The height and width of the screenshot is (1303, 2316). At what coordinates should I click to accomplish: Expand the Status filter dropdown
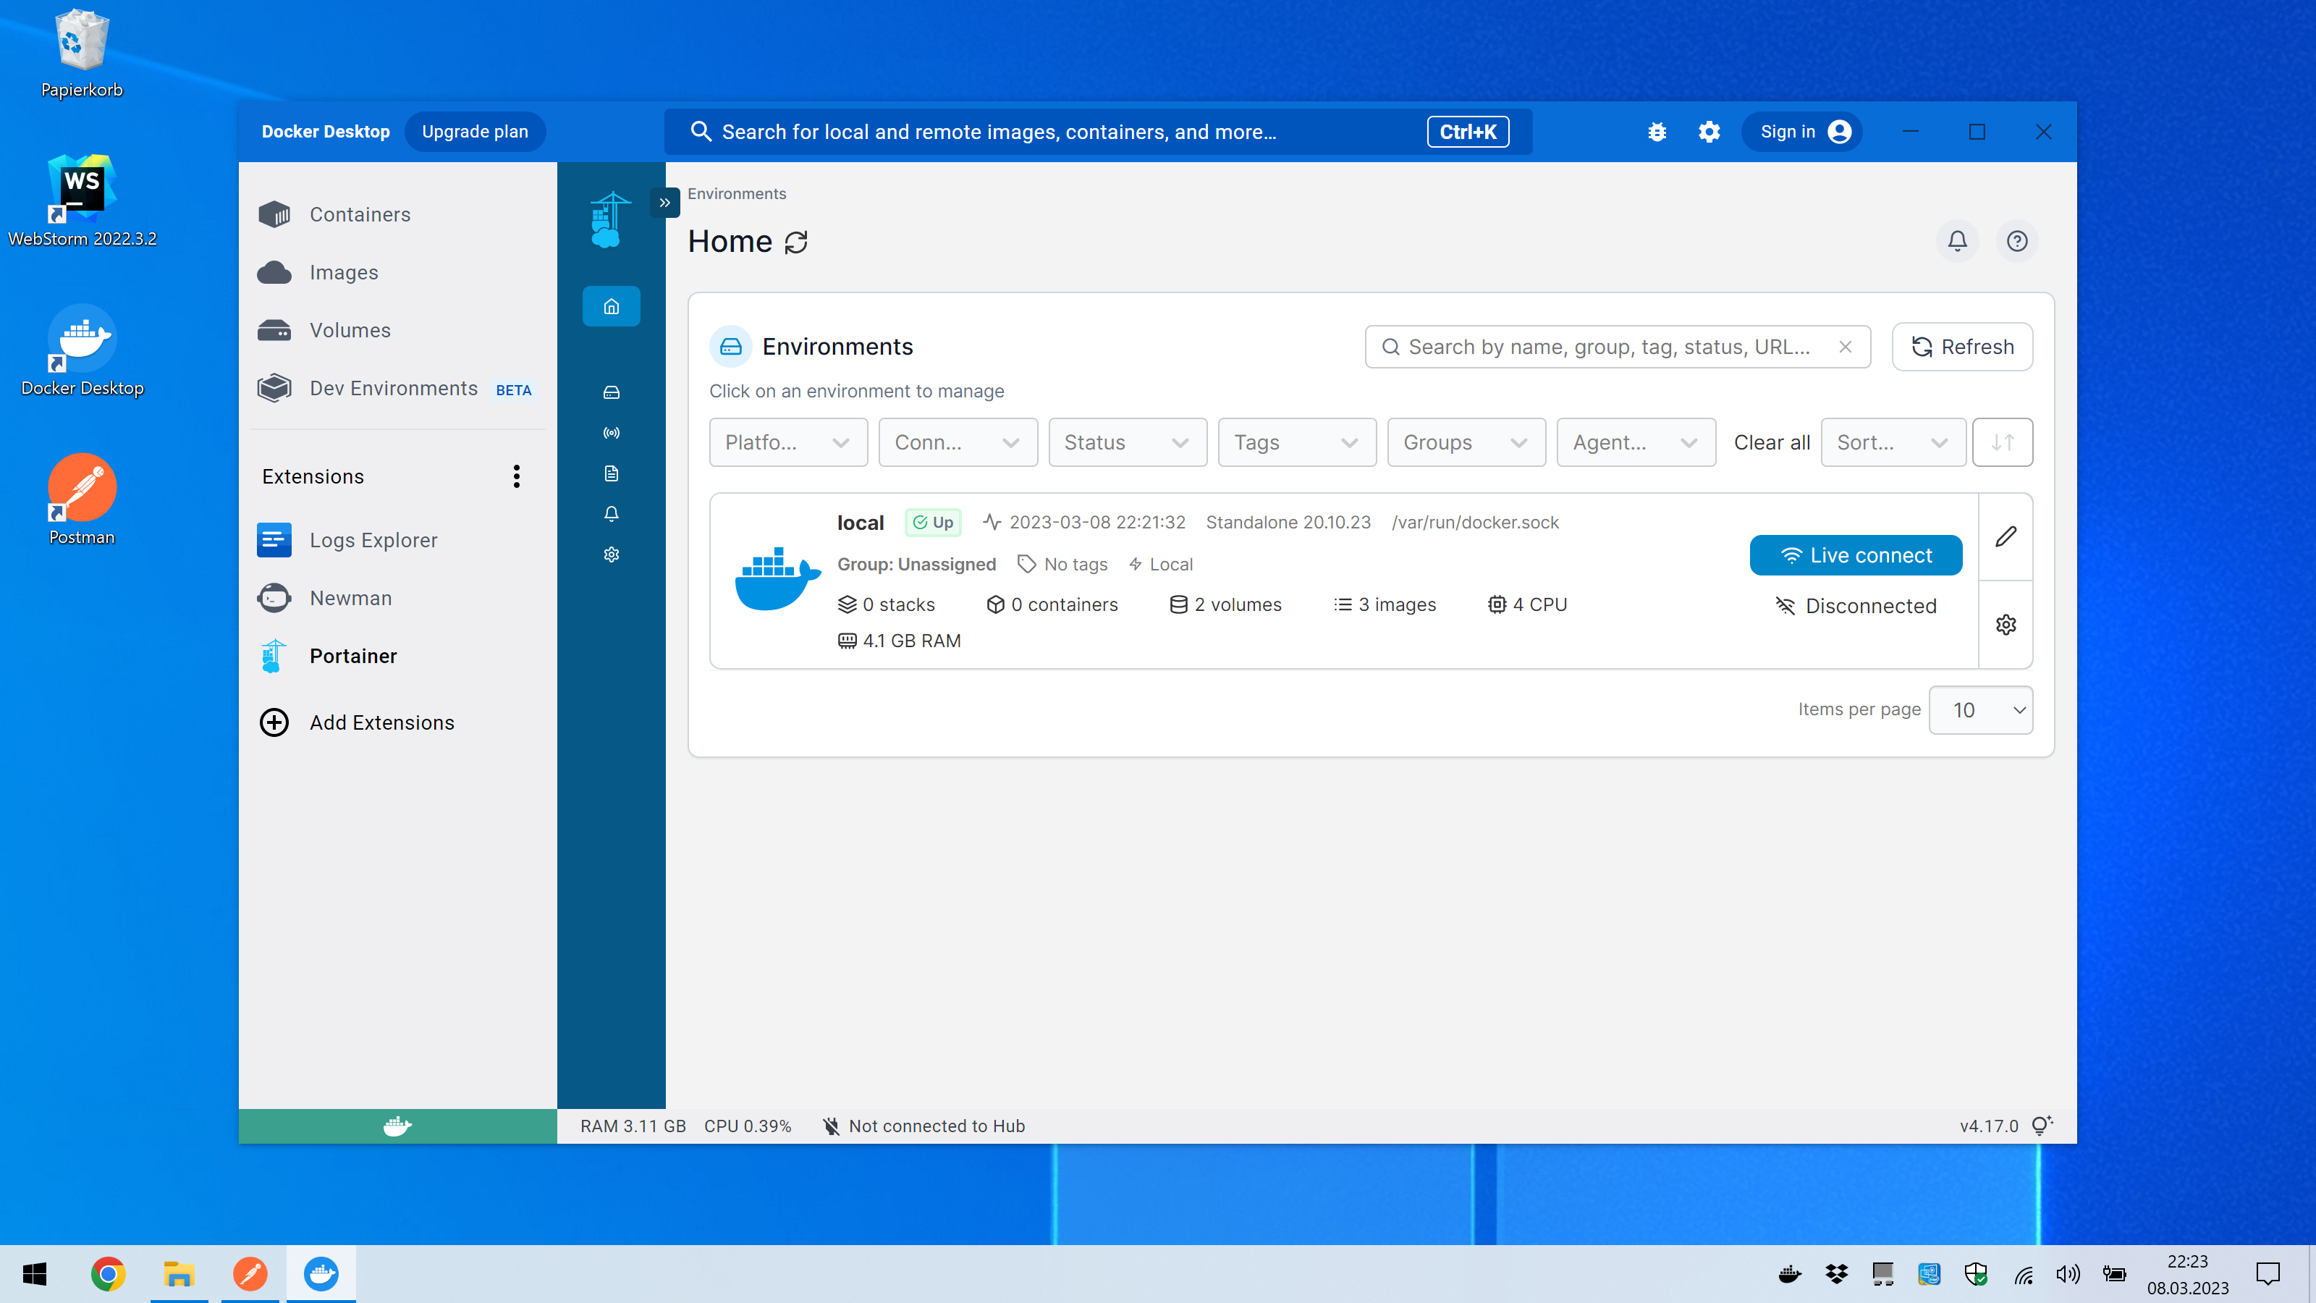pos(1127,442)
